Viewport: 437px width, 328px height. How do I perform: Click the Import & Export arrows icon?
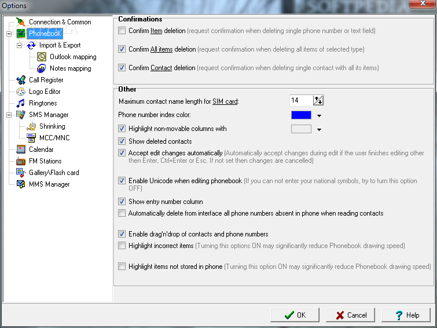click(31, 45)
